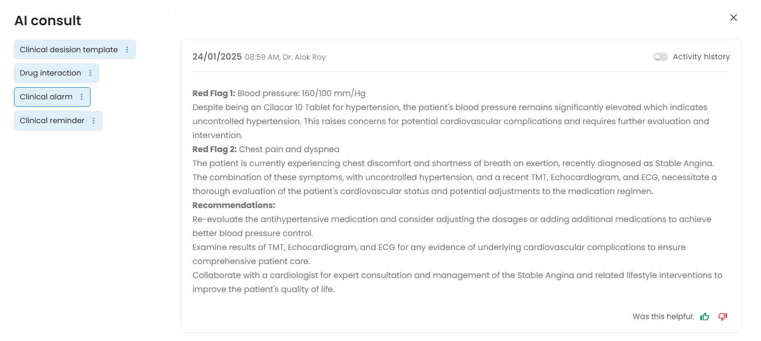
Task: Select the Clinical desision template tab
Action: pyautogui.click(x=69, y=50)
